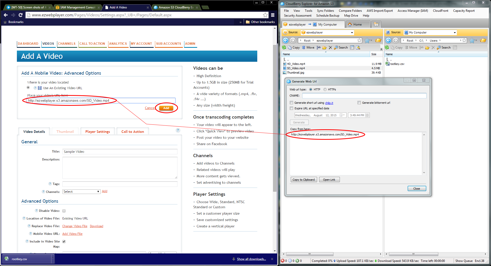
Task: Create new folder in ezwebplayer pane
Action: point(325,48)
